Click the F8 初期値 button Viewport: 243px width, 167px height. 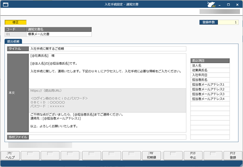pos(151,156)
